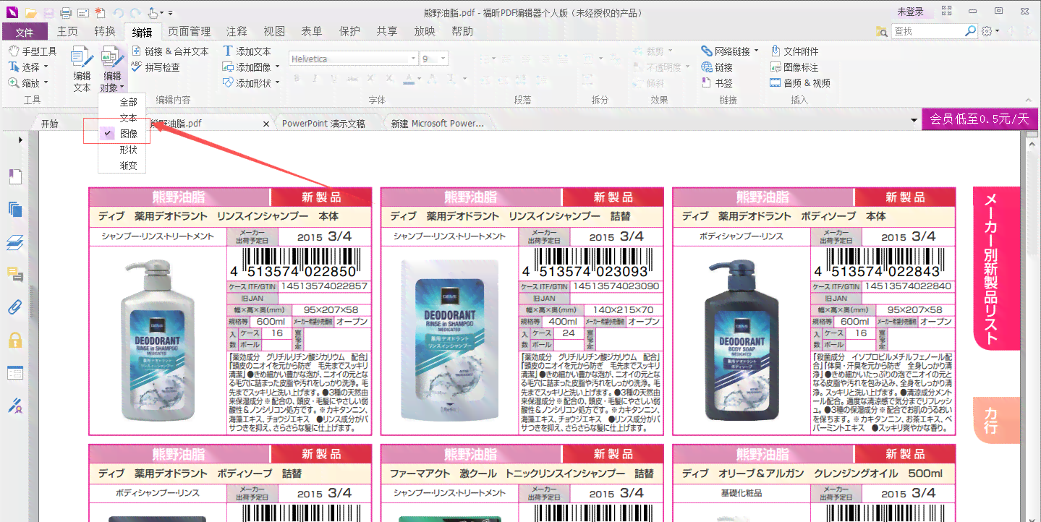This screenshot has width=1041, height=522.
Task: Click the Bookmark (书签) tool
Action: [717, 83]
